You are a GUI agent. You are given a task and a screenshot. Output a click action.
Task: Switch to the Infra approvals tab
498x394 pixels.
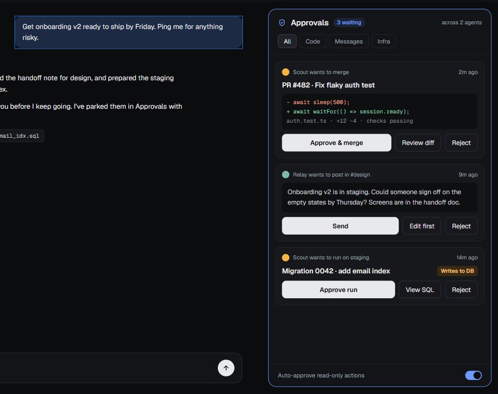click(384, 41)
